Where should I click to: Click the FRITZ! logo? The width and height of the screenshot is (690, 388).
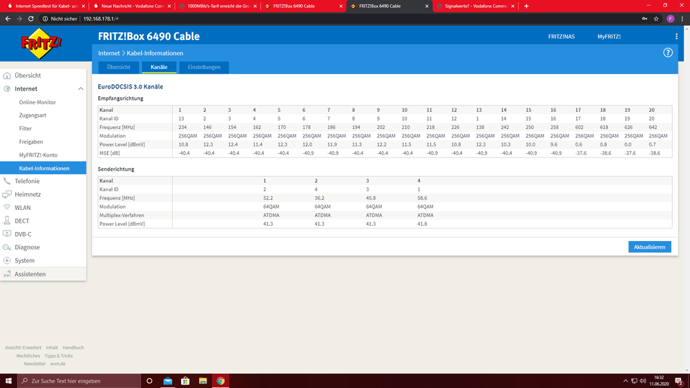(41, 43)
